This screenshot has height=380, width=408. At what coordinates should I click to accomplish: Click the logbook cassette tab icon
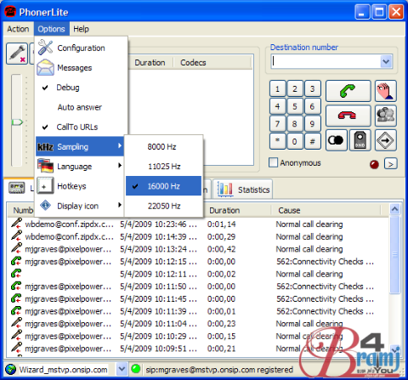point(17,188)
